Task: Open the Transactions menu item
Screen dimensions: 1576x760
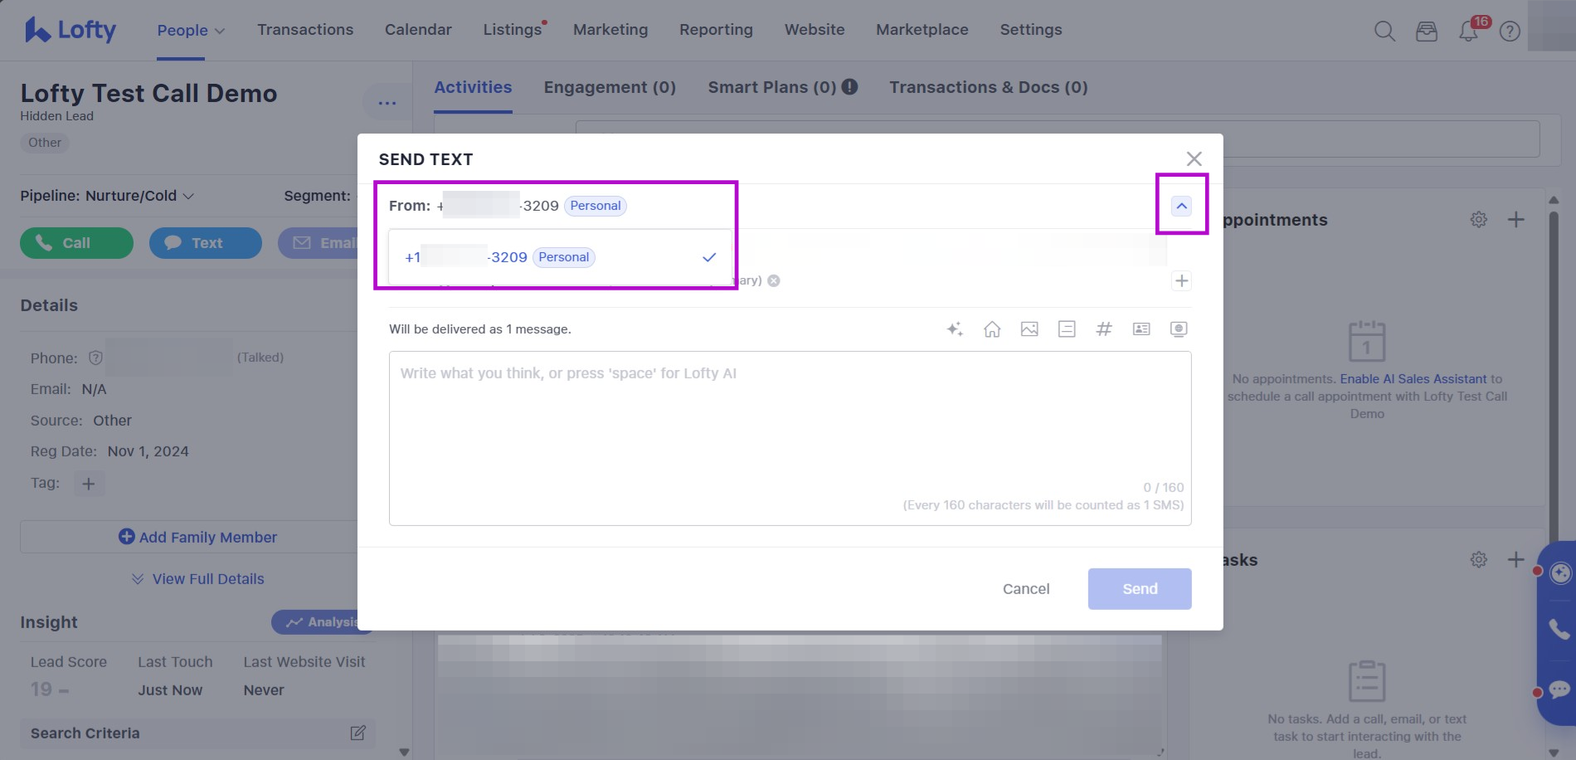Action: 305,30
